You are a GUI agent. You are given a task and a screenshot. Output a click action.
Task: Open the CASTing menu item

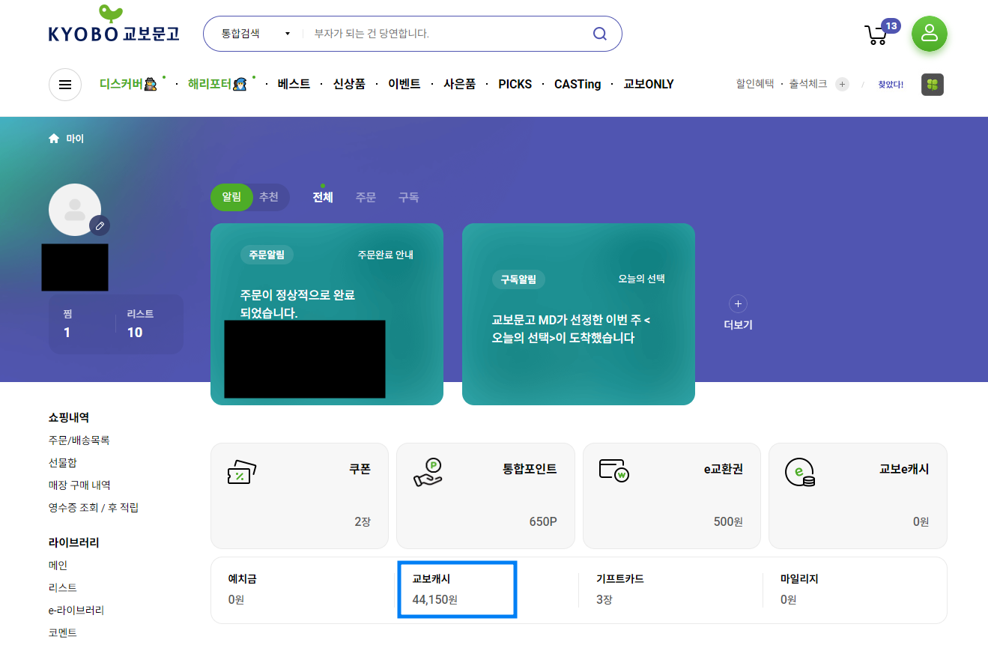pyautogui.click(x=578, y=85)
